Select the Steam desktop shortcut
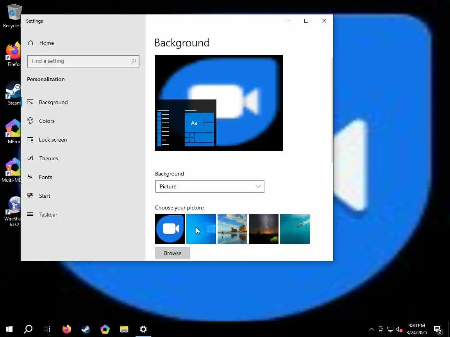 [12, 94]
